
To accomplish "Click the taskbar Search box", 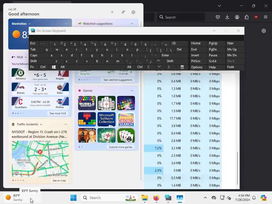I will [109, 198].
